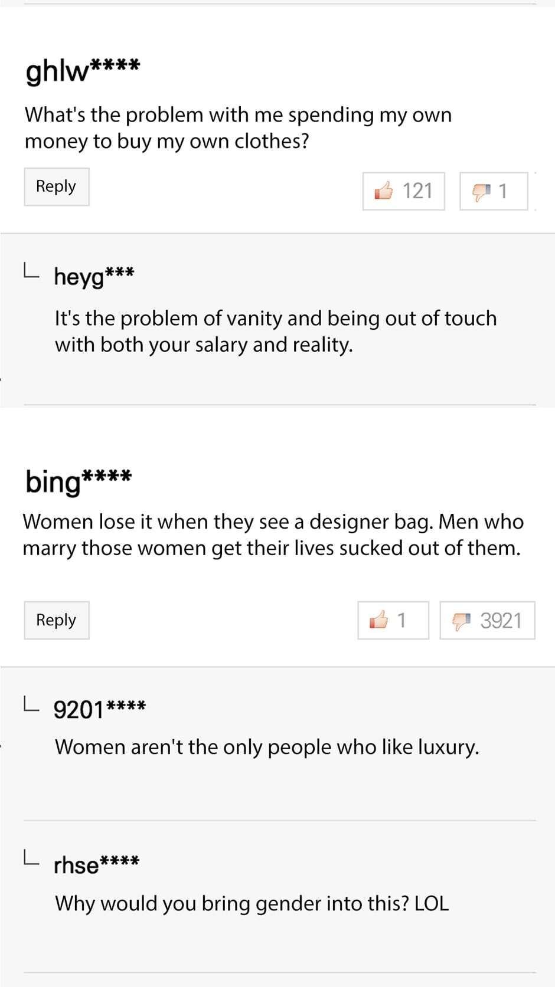Image resolution: width=555 pixels, height=987 pixels.
Task: Click comment text starting 'Women lose it'
Action: pos(273,535)
